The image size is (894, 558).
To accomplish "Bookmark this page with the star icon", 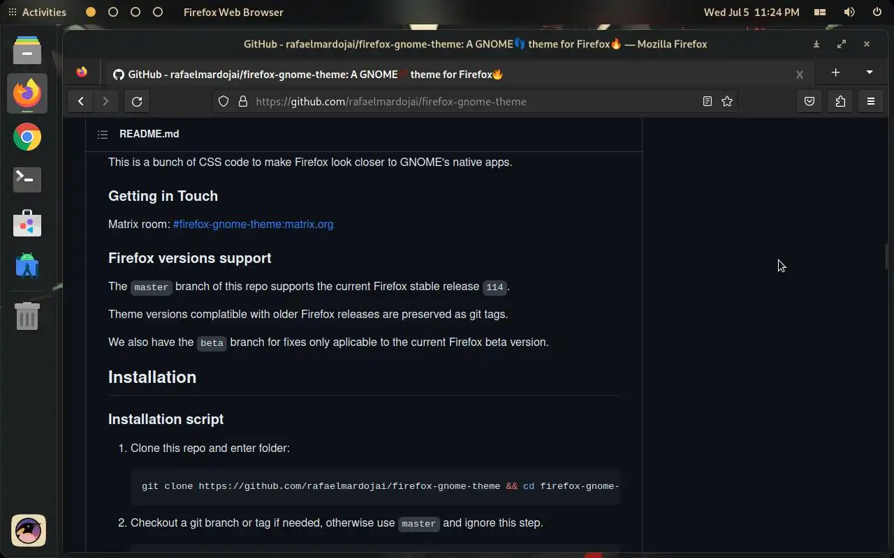I will (727, 101).
